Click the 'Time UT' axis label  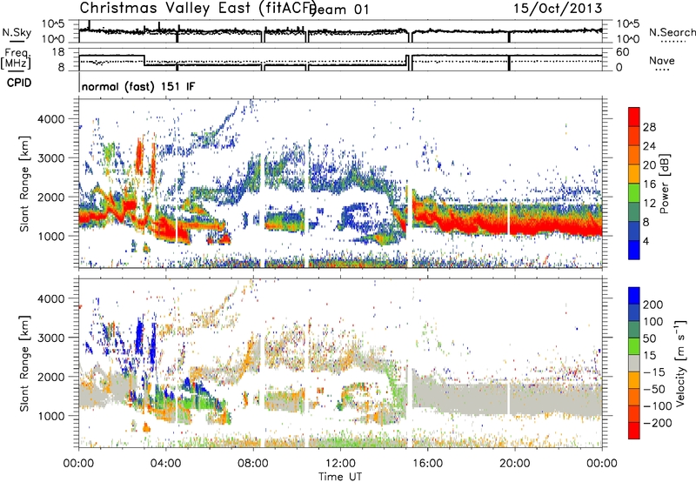tap(340, 476)
